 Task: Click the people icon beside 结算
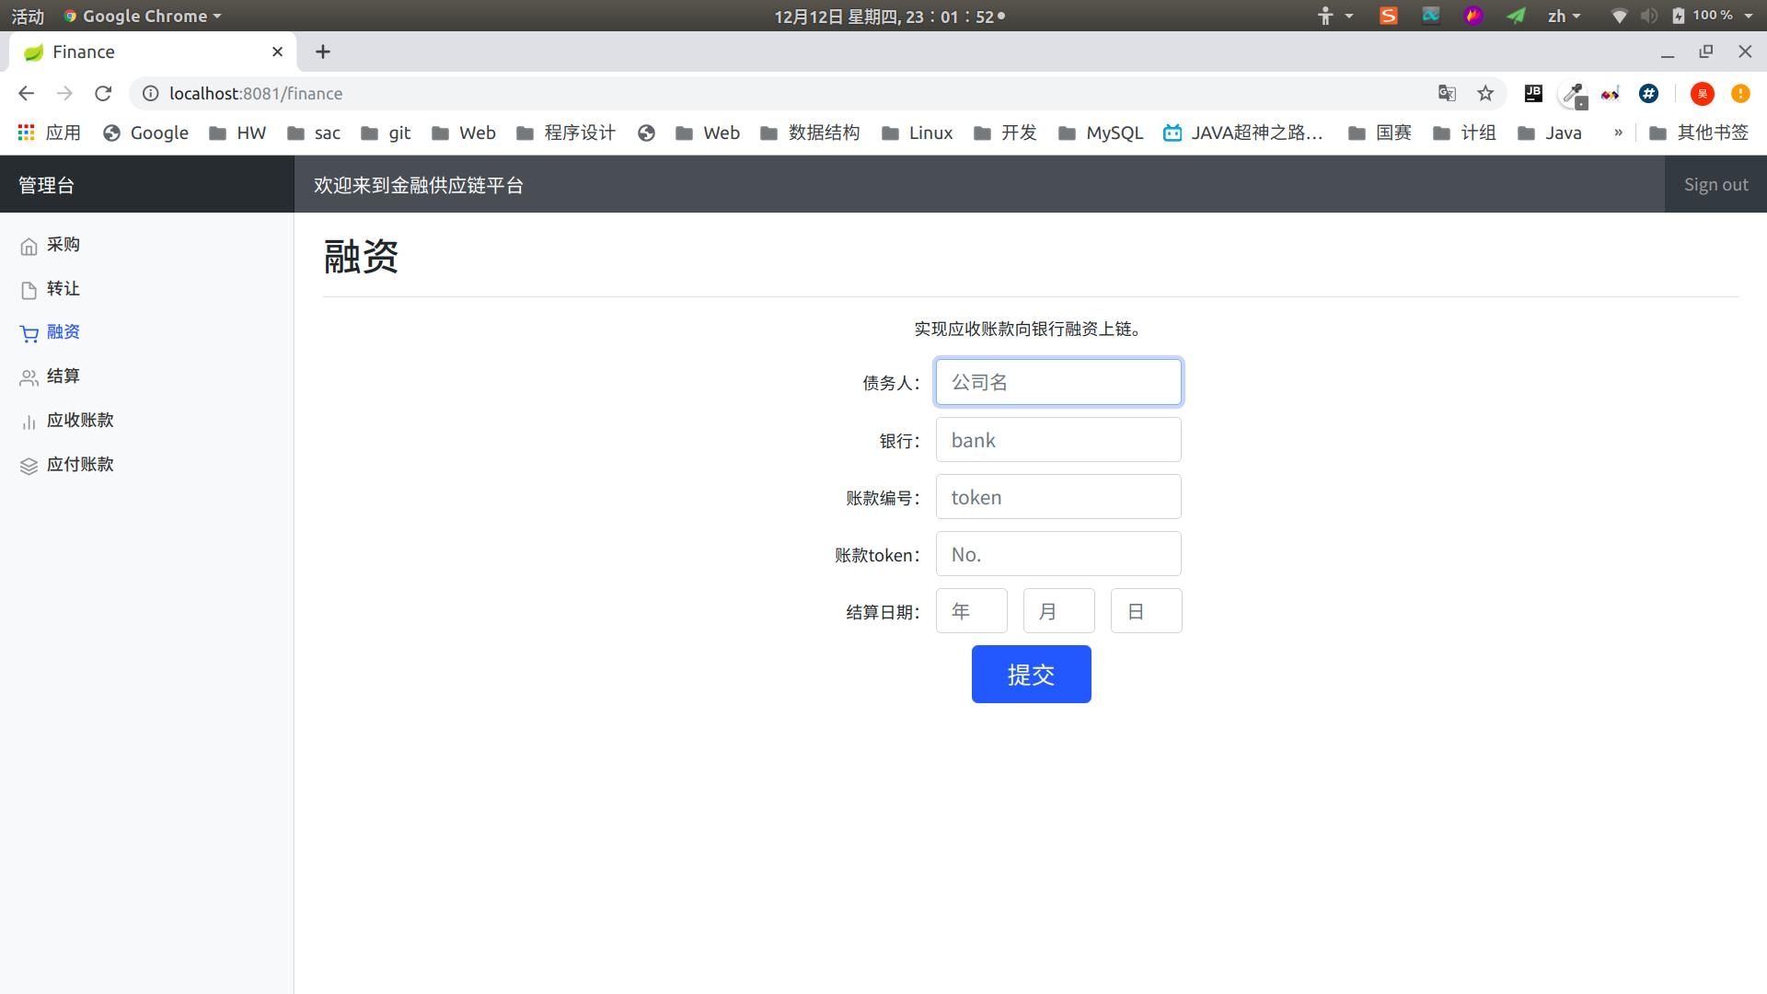pos(29,377)
